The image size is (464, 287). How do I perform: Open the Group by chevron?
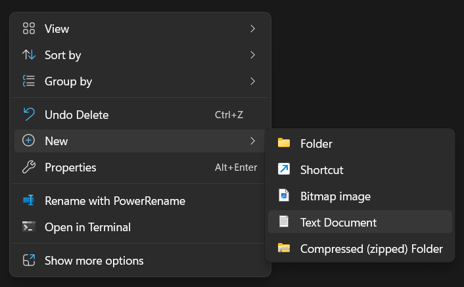coord(252,81)
